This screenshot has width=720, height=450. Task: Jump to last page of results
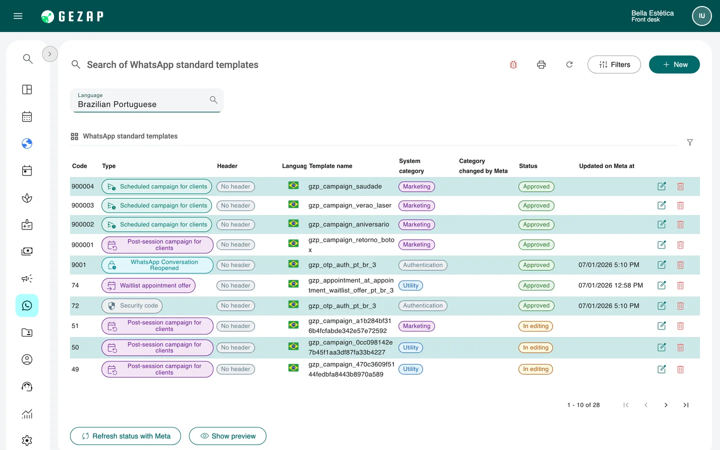pos(686,405)
